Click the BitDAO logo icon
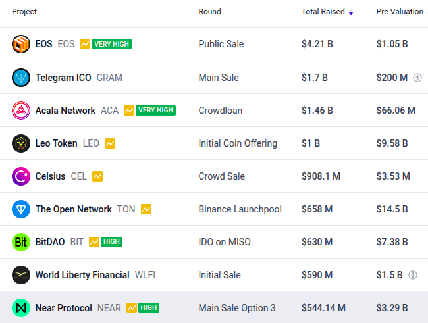The image size is (428, 323). [21, 242]
